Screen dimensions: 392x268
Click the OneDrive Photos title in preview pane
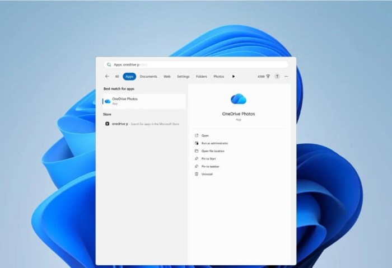tap(239, 114)
